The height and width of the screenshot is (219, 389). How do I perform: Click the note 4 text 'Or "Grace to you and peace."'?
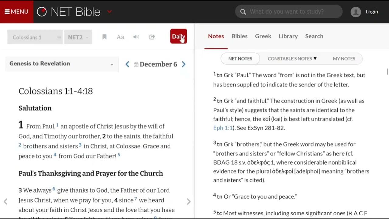tap(260, 196)
